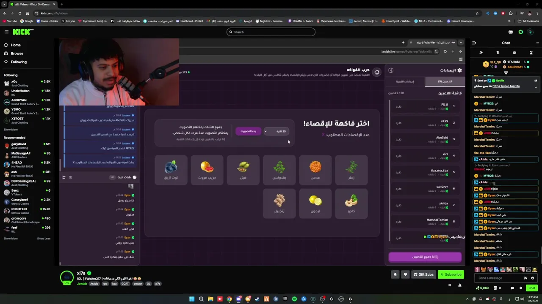Image resolution: width=542 pixels, height=304 pixels.
Task: Expand the gift leaderboard arrow
Action: coord(506,73)
